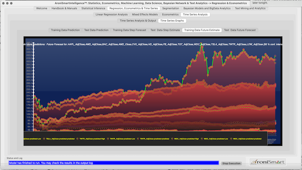
Task: View the Training Data Prediction graph
Action: click(65, 30)
